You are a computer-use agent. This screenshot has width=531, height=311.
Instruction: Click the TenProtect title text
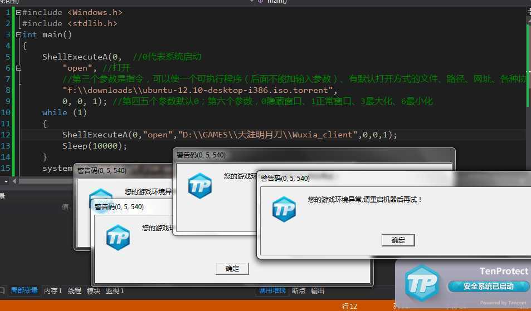point(504,271)
